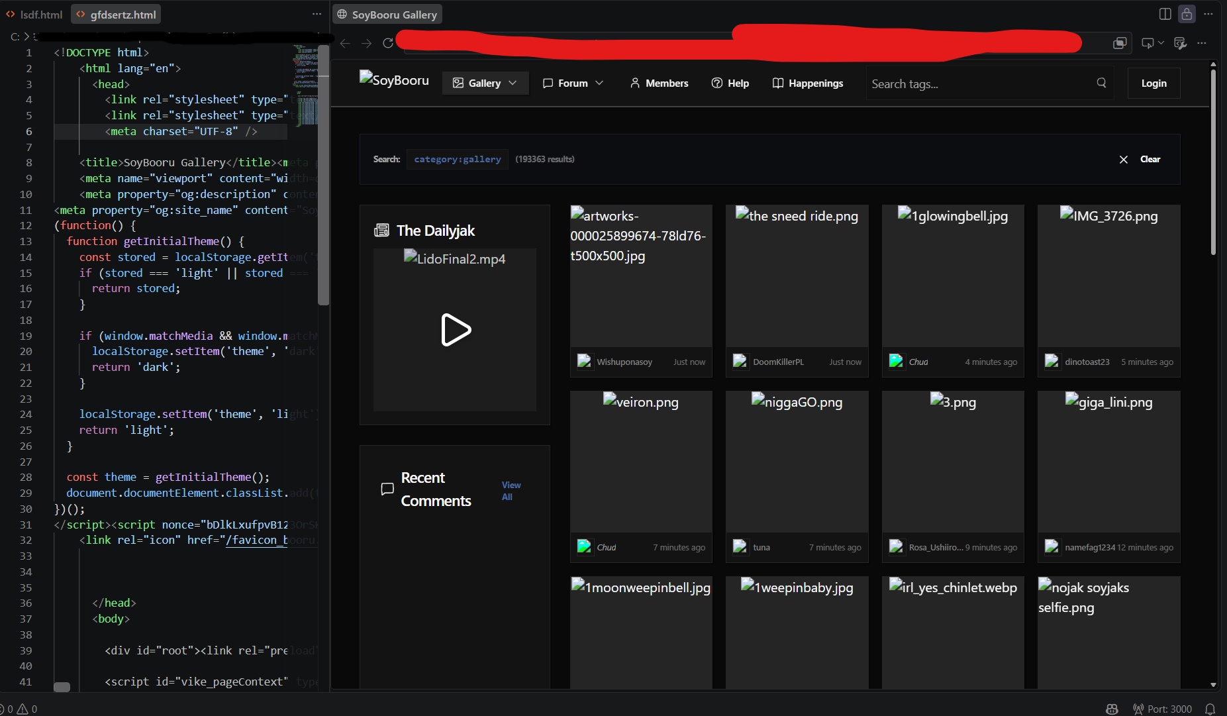Click the code minimap
The width and height of the screenshot is (1227, 716).
pos(305,85)
